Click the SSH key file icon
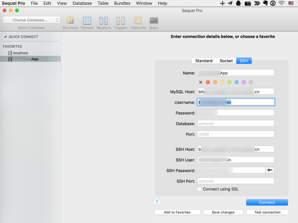The image size is (298, 223). (270, 170)
